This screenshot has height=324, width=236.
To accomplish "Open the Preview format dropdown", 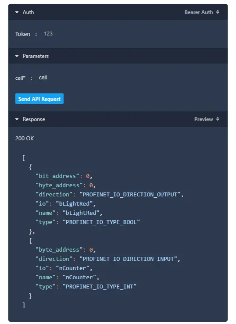I will [x=207, y=119].
